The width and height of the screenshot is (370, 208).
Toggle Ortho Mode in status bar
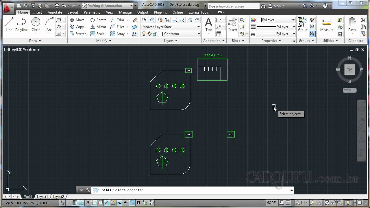81,203
